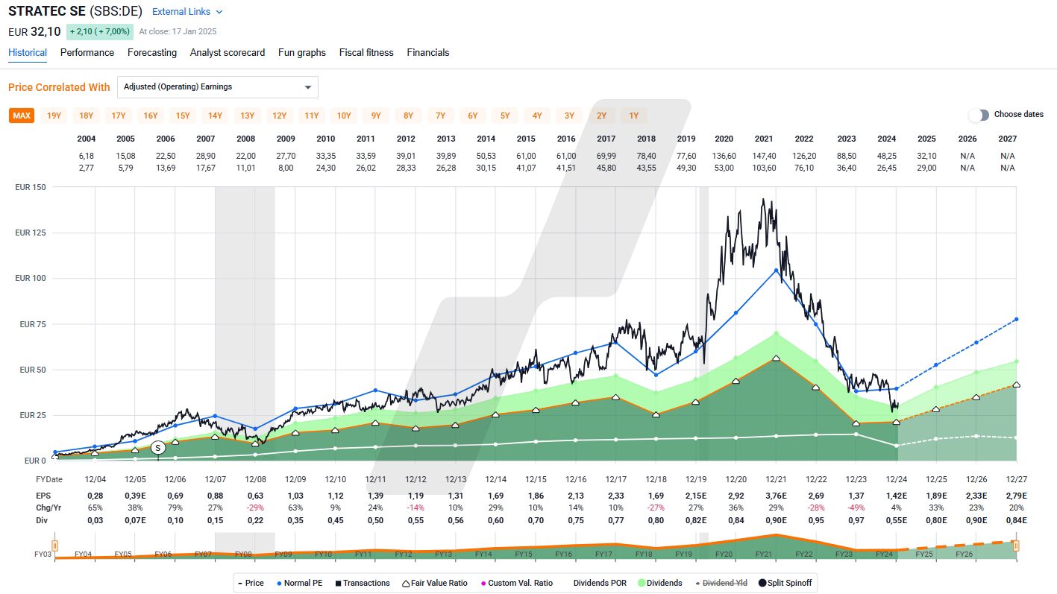This screenshot has height=594, width=1057.
Task: Select the 4Y time range
Action: 537,116
